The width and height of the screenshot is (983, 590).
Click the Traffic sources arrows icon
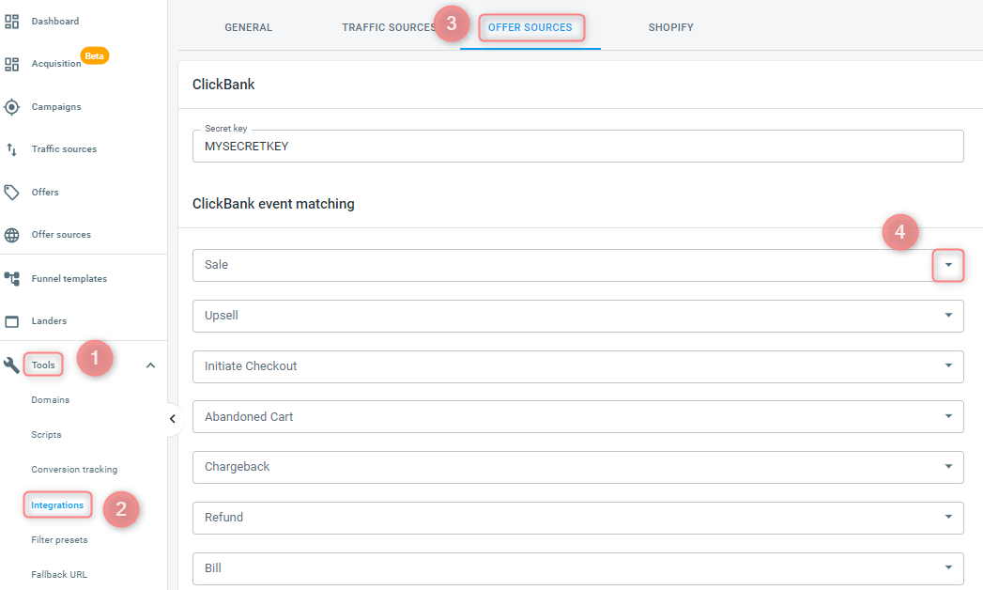[11, 149]
